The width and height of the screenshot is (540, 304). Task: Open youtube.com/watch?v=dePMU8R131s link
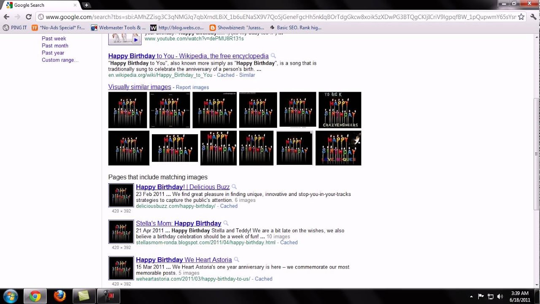194,38
